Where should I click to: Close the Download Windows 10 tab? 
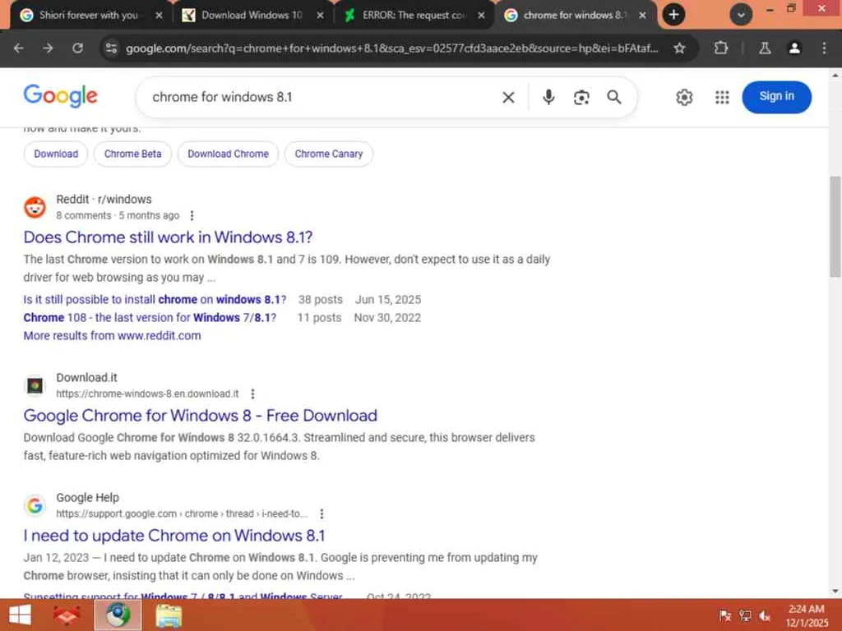point(320,15)
